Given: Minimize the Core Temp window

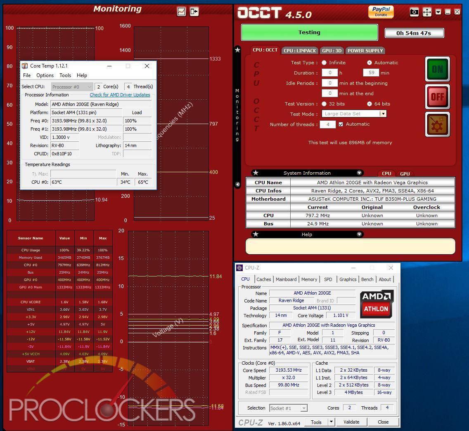Looking at the screenshot, I should pos(109,66).
